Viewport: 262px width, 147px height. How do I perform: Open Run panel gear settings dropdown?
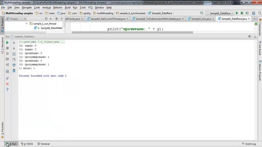coord(250,36)
